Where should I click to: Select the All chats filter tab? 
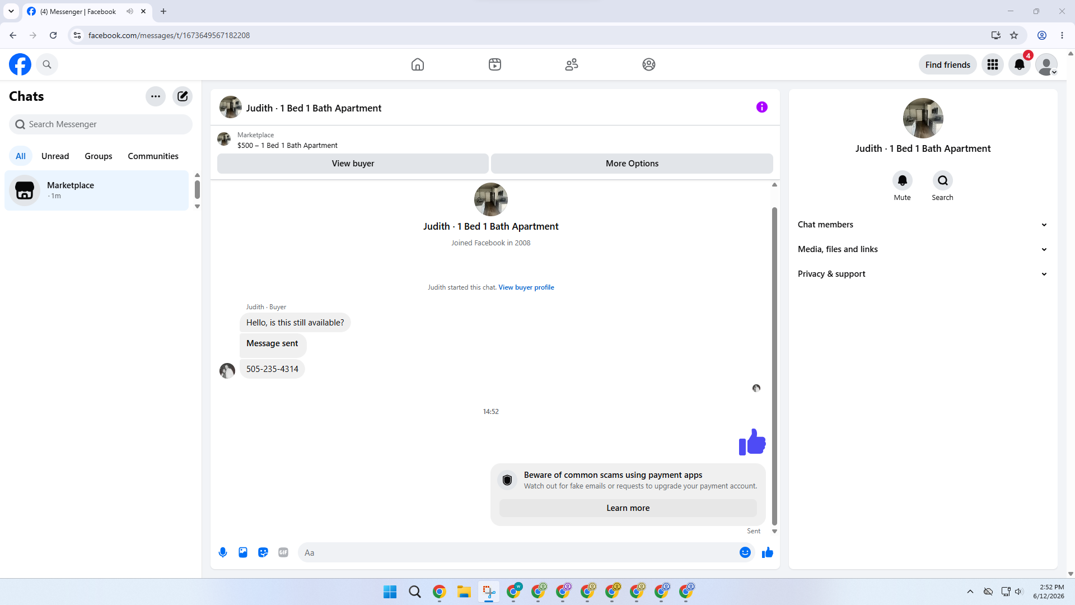pos(21,156)
